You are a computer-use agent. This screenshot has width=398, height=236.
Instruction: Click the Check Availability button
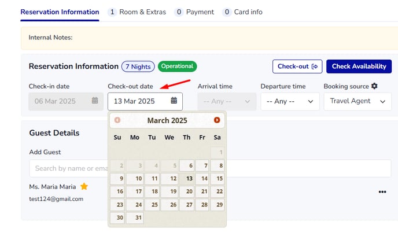pos(359,67)
